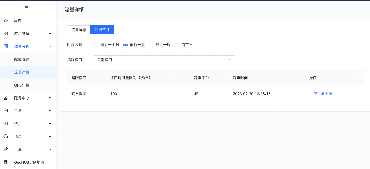Image resolution: width=370 pixels, height=169 pixels.
Task: Expand the 消息 menu chevron
Action: click(x=50, y=137)
